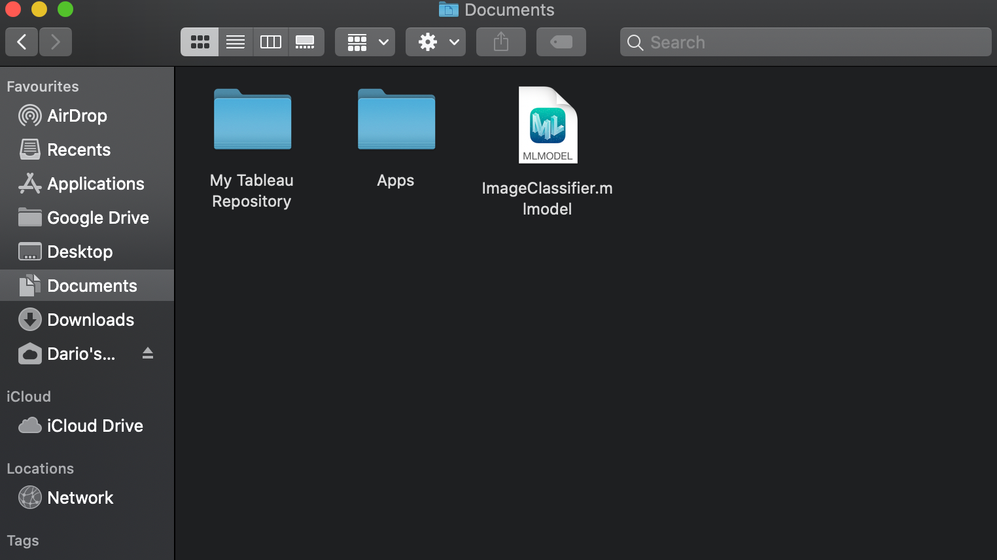The width and height of the screenshot is (997, 560).
Task: Click the ImageClassifier.mlmodel file name label
Action: pyautogui.click(x=548, y=199)
